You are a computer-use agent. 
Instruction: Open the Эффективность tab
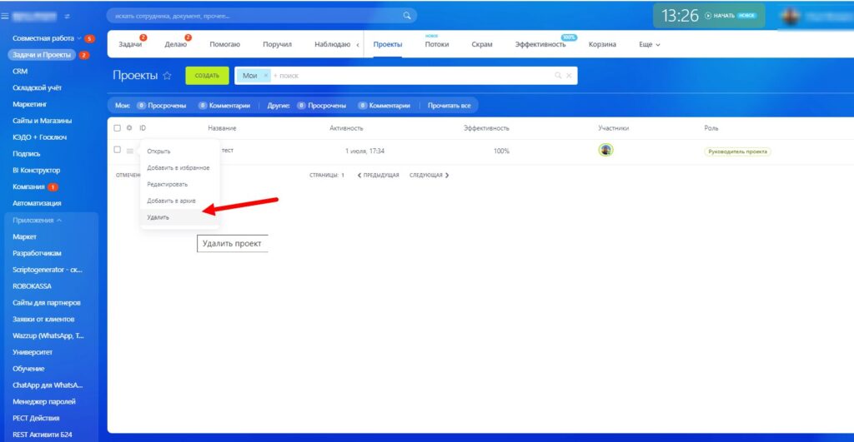coord(540,45)
